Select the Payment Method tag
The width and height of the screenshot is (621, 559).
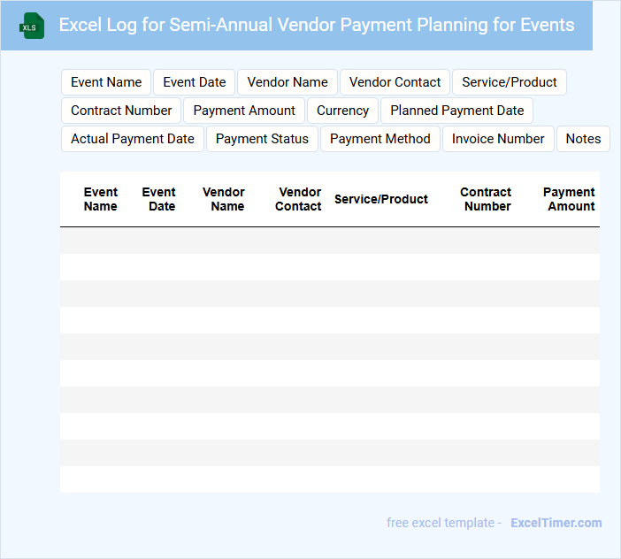tap(380, 139)
